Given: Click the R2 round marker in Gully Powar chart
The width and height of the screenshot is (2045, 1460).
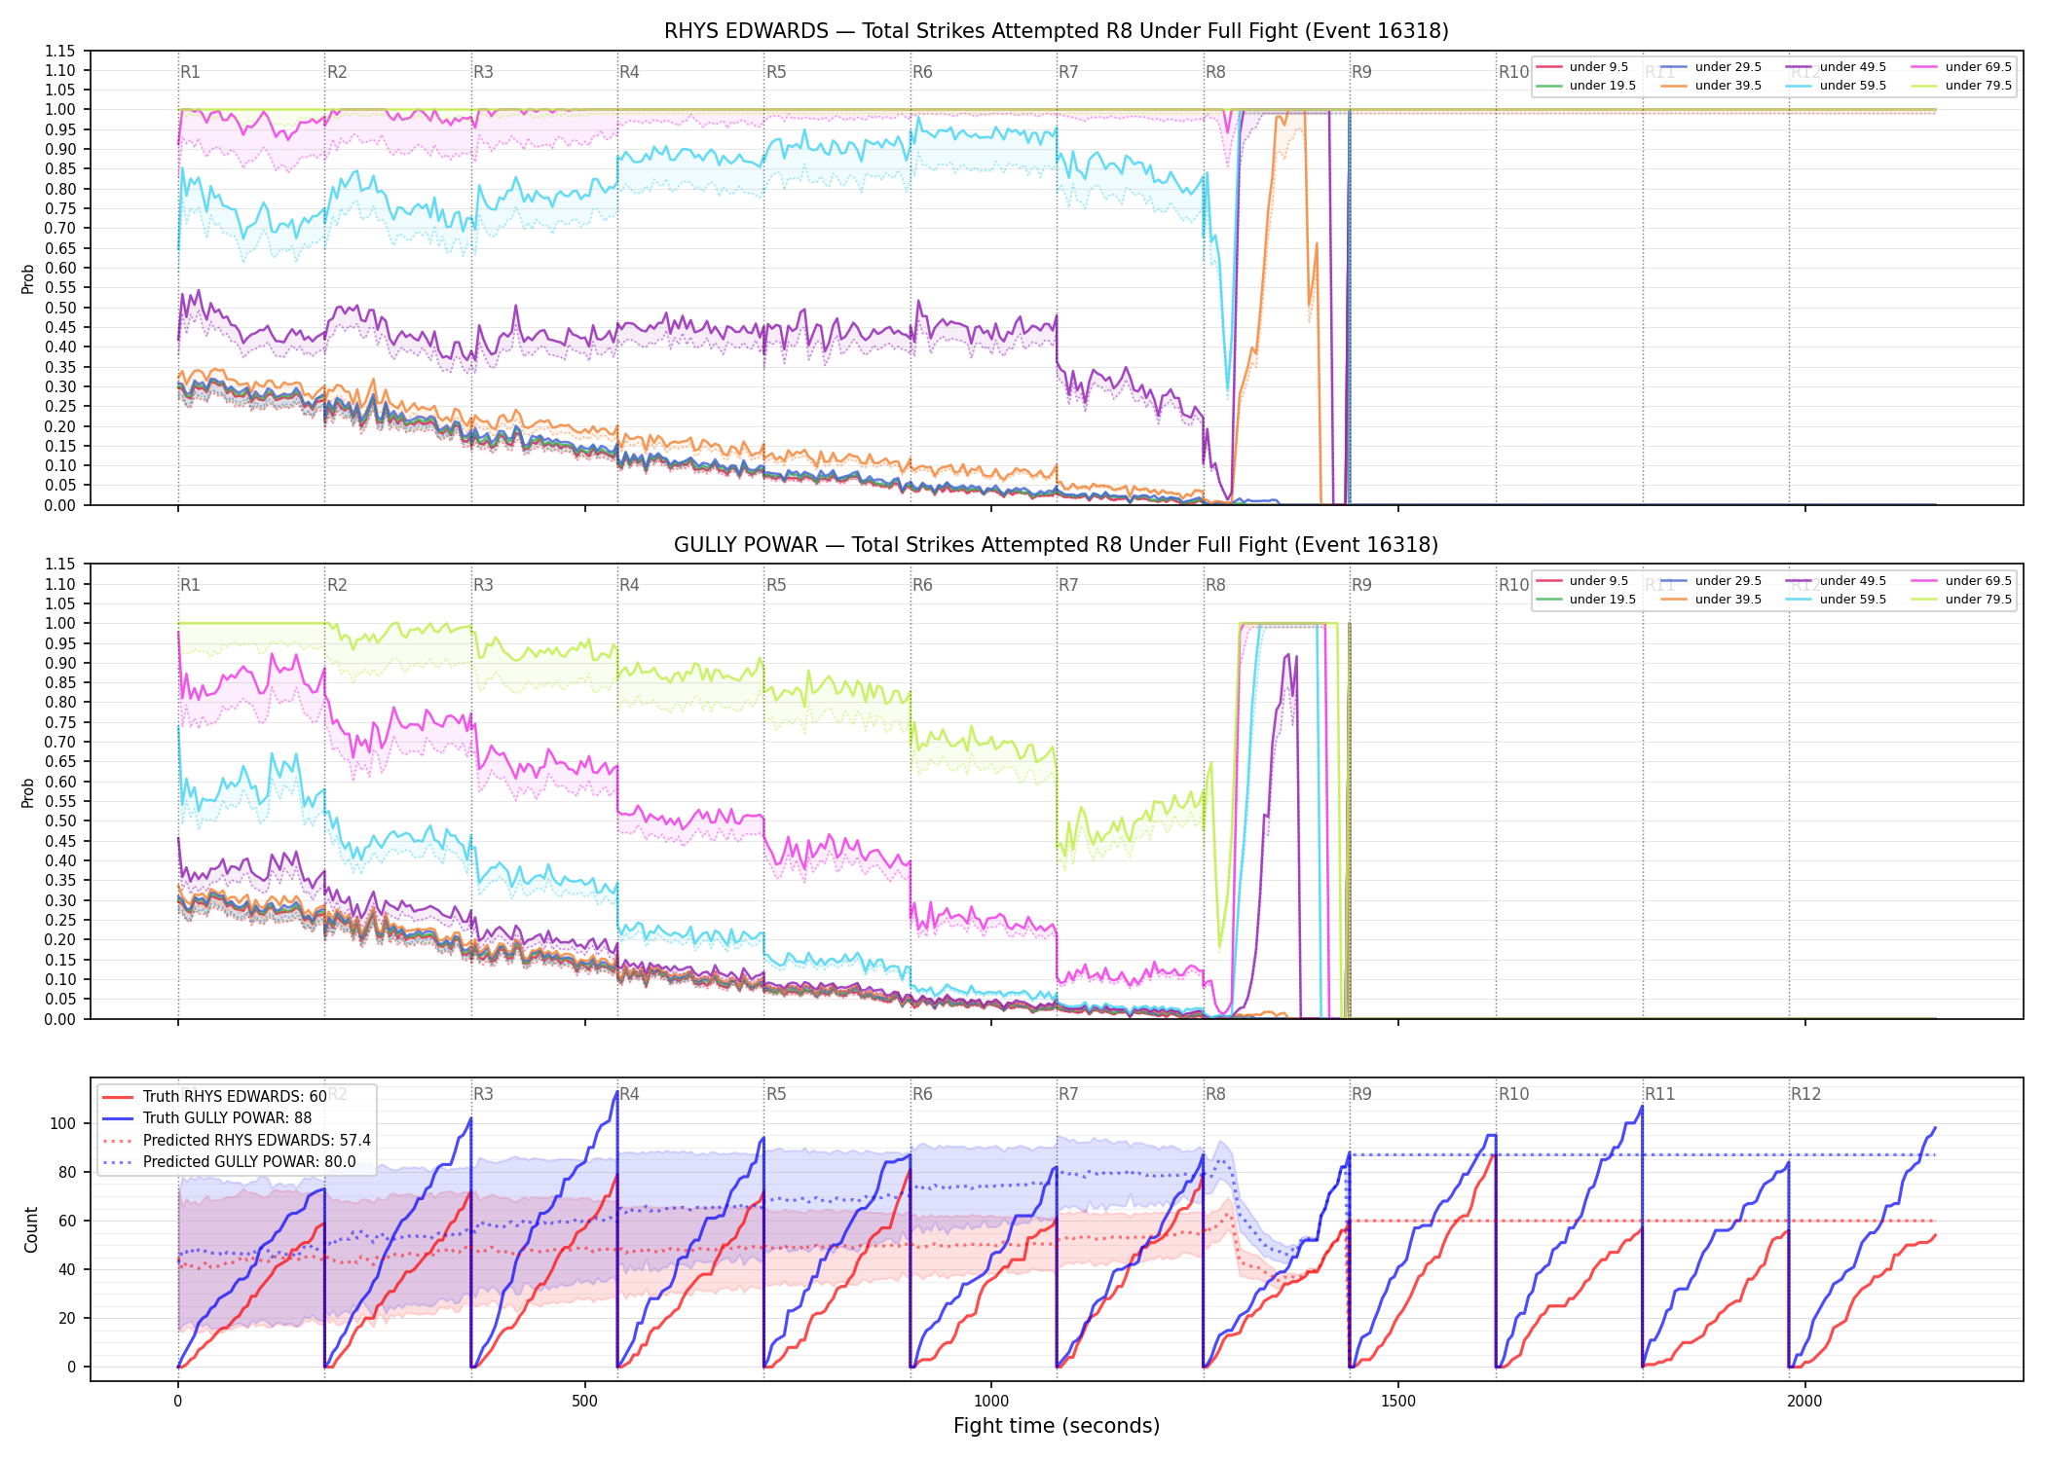Looking at the screenshot, I should click(x=337, y=585).
